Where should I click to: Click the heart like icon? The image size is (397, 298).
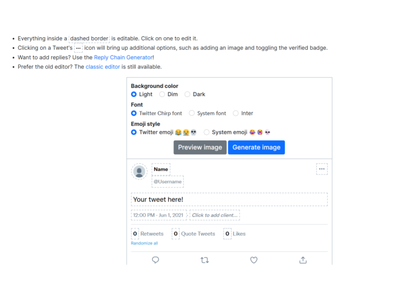[254, 260]
